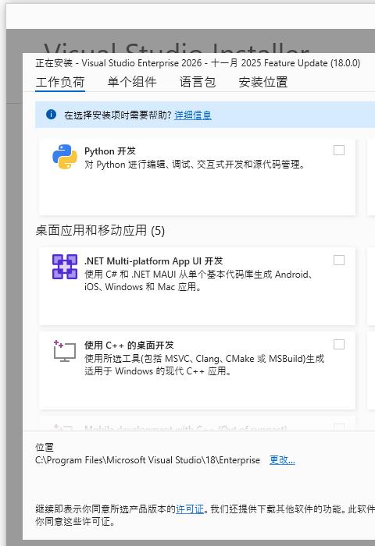Click the .NET MAUI workload icon
This screenshot has width=375, height=546.
[65, 267]
